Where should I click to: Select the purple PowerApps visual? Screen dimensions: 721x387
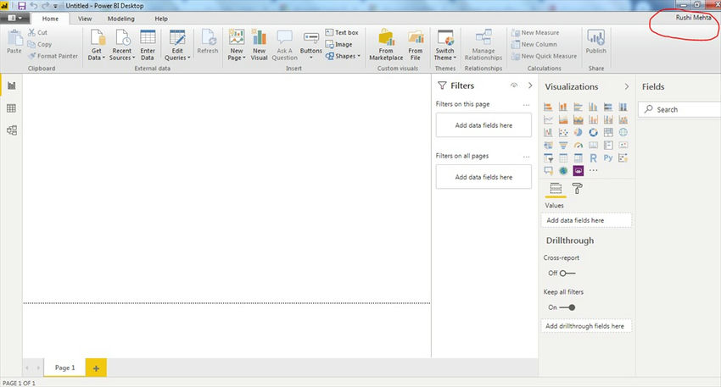click(578, 171)
